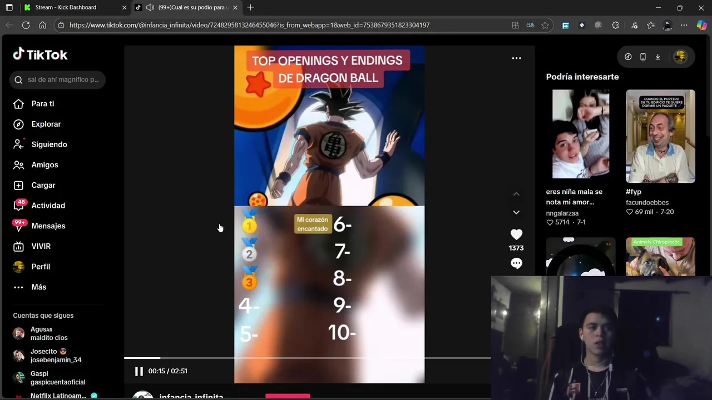This screenshot has height=400, width=712.
Task: Click the translate page icon
Action: 530,25
